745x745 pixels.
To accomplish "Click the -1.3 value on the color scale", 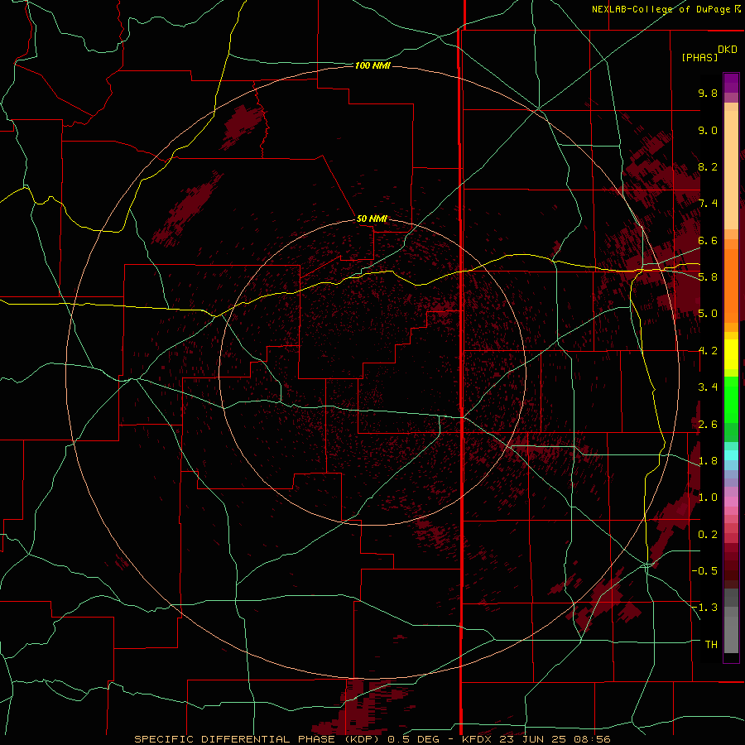I will click(704, 608).
